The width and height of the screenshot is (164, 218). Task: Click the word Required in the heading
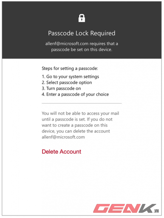pos(103,33)
